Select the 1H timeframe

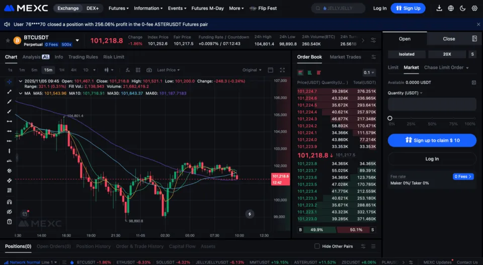click(61, 70)
